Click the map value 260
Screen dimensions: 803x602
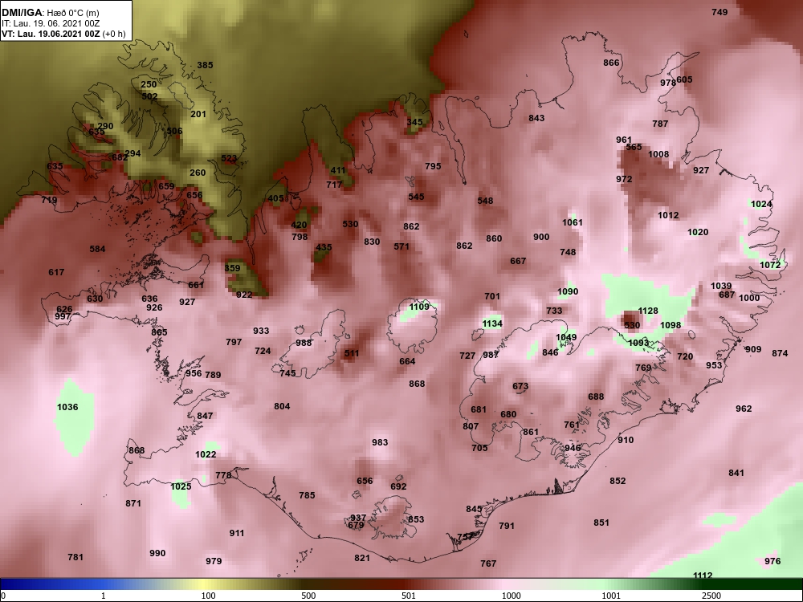coord(198,173)
